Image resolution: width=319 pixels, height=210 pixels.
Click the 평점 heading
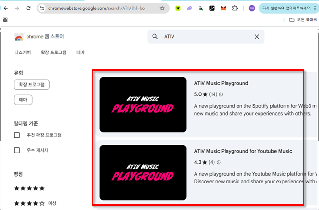(18, 174)
